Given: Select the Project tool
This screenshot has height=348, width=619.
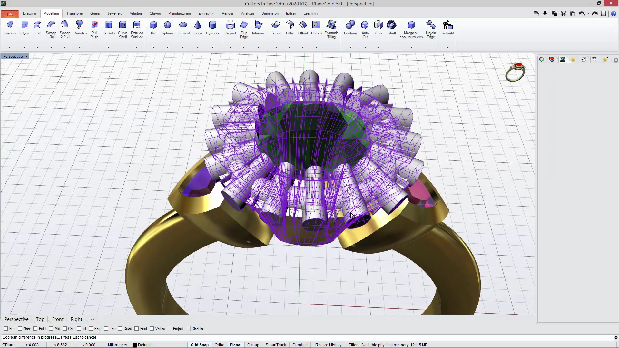Looking at the screenshot, I should pos(230,28).
